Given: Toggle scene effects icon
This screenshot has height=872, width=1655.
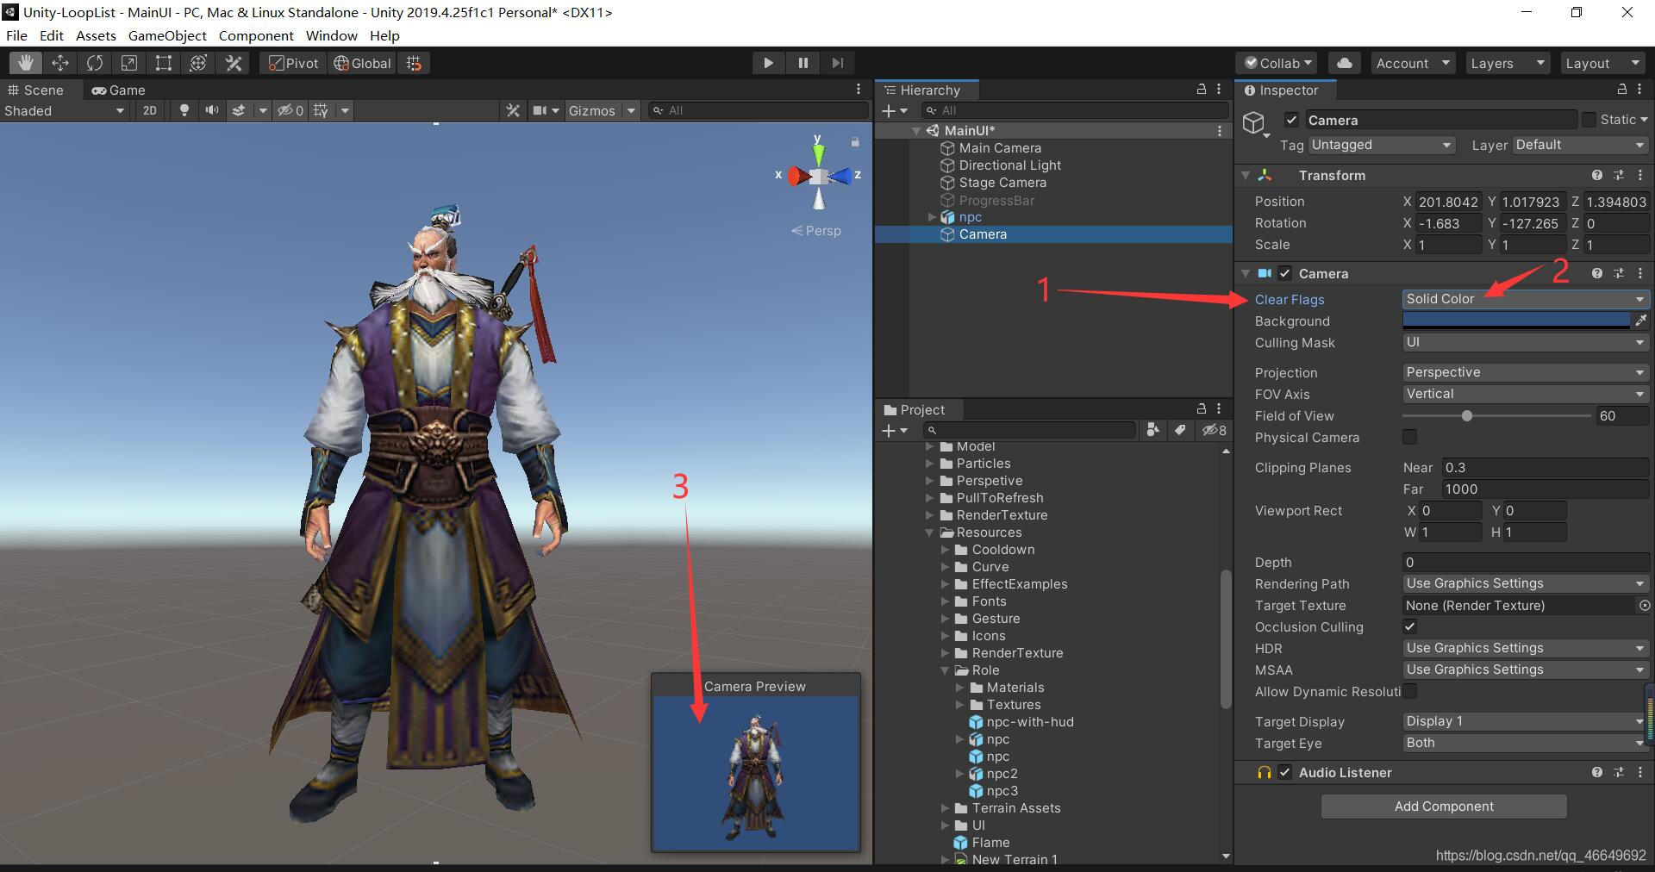Looking at the screenshot, I should [239, 110].
